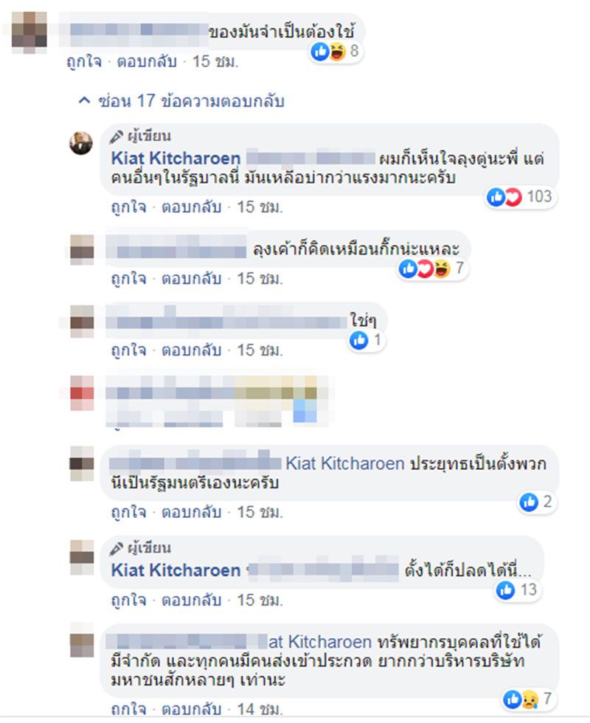The image size is (590, 723).
Task: Like the ใช่ๆ comment
Action: 128,350
